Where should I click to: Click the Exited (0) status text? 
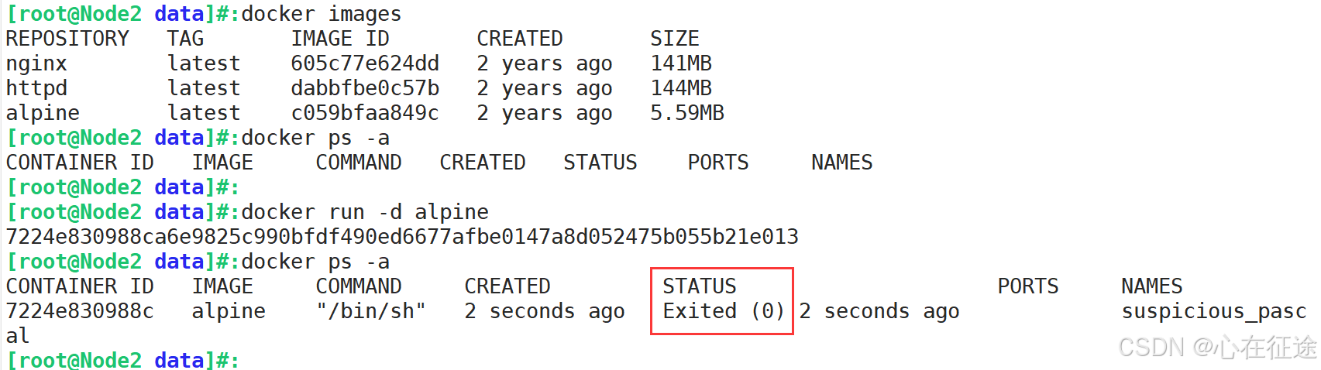(x=724, y=311)
